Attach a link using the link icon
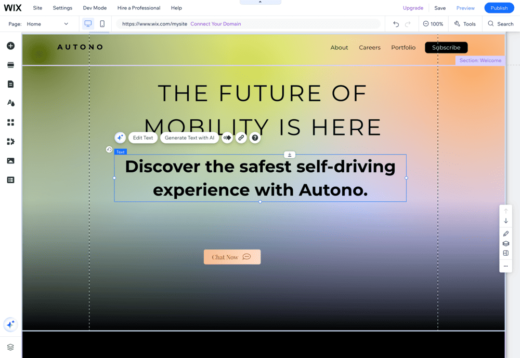520x358 pixels. click(x=241, y=137)
